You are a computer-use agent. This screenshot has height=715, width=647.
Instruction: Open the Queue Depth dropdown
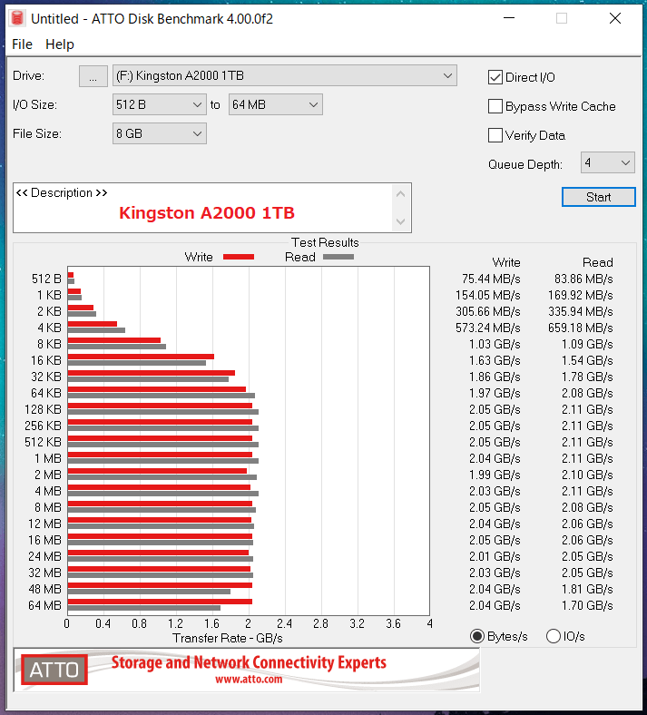point(607,162)
